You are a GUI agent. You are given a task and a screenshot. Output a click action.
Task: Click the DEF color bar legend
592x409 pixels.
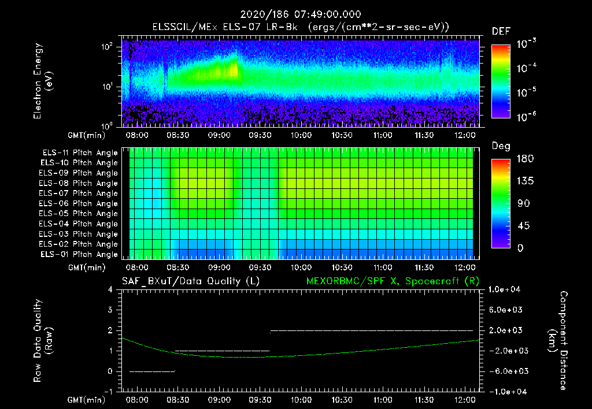(x=501, y=81)
